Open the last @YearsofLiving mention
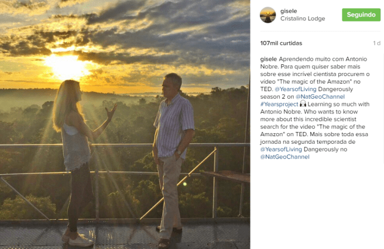Screen dimensions: 384x249 coord(281,149)
